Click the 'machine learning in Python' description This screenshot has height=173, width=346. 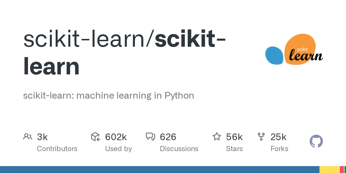pyautogui.click(x=108, y=95)
